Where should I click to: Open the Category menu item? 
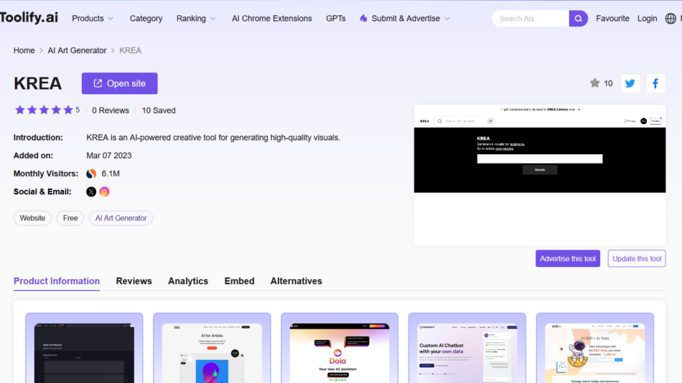[146, 19]
